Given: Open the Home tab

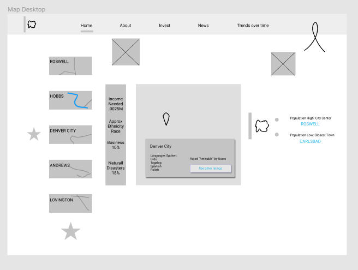Looking at the screenshot, I should click(x=86, y=25).
